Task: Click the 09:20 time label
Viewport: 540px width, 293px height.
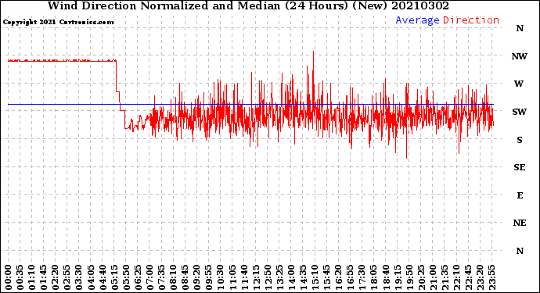Action: pos(196,277)
